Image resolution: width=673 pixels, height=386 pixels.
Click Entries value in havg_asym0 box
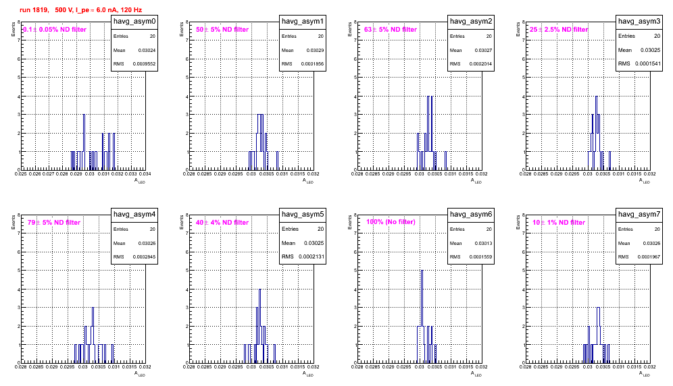[x=152, y=36]
